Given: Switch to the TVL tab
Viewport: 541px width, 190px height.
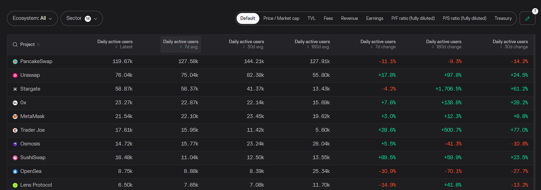Looking at the screenshot, I should [x=311, y=18].
